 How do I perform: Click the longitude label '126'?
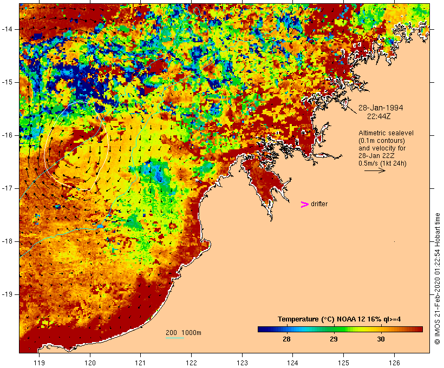pos(394,363)
